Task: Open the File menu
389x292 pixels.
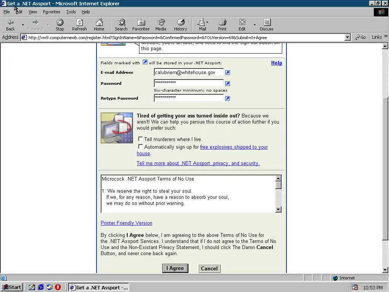Action: [x=6, y=12]
